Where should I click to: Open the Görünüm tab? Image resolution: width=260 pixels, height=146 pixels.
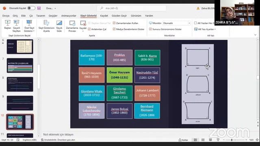[136, 16]
